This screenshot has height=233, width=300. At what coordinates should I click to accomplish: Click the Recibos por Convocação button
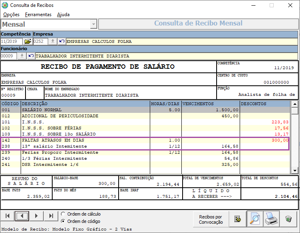[x=211, y=219]
